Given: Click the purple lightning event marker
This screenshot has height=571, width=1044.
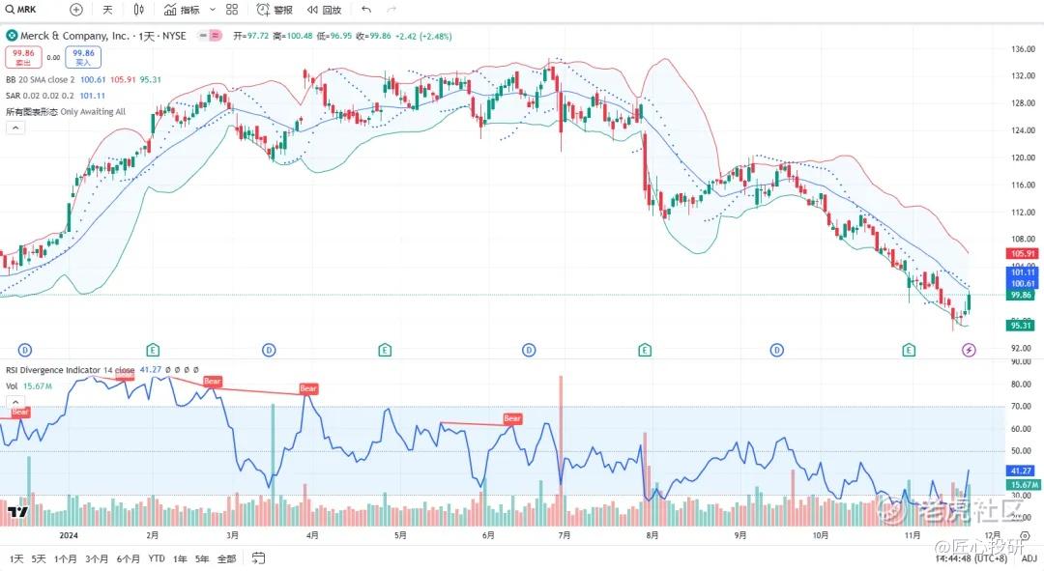Looking at the screenshot, I should (969, 350).
